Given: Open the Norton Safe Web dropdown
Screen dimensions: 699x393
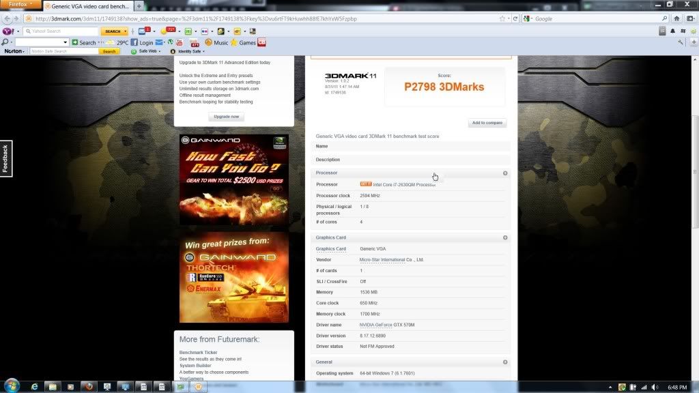Looking at the screenshot, I should (146, 51).
